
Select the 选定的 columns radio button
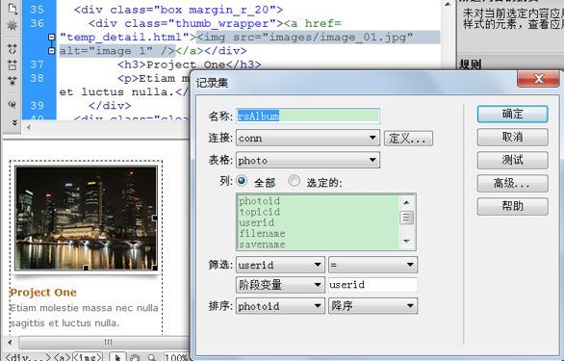click(x=295, y=180)
